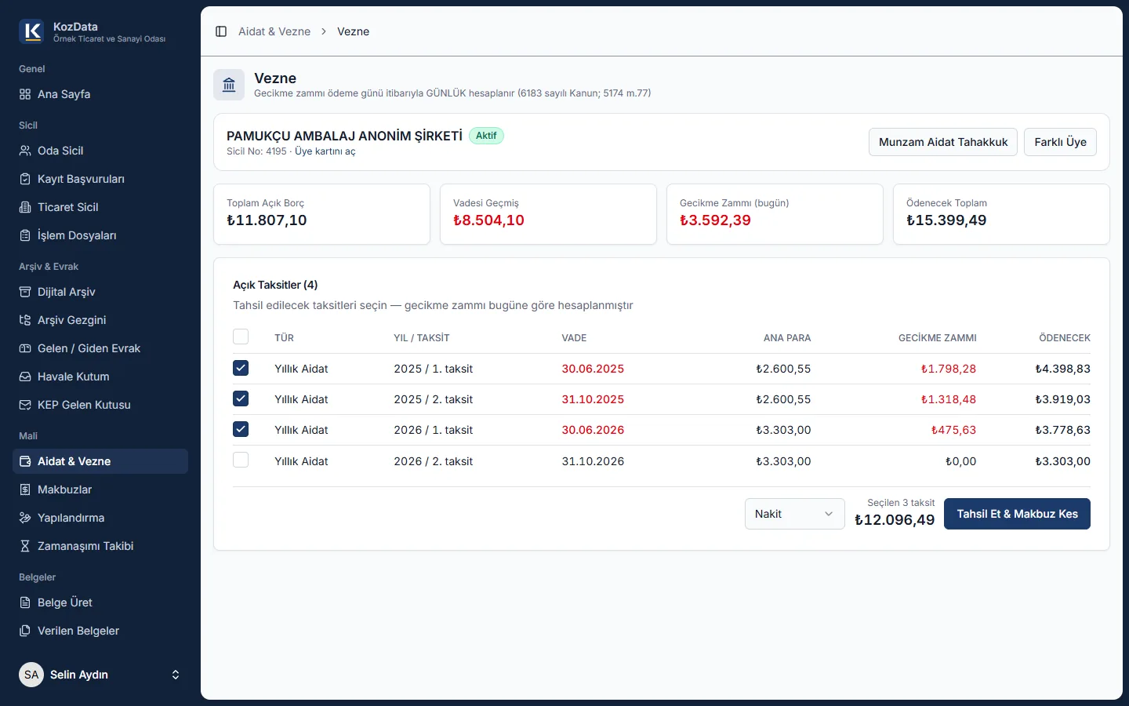Click the Gelen / Giden Evrak icon
The width and height of the screenshot is (1129, 706).
tap(25, 348)
